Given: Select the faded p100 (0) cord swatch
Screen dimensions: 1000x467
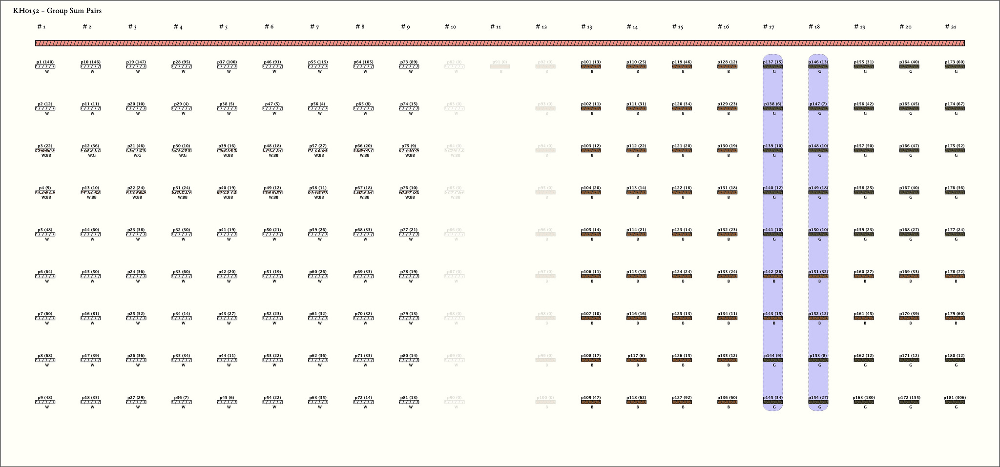Looking at the screenshot, I should tap(545, 403).
